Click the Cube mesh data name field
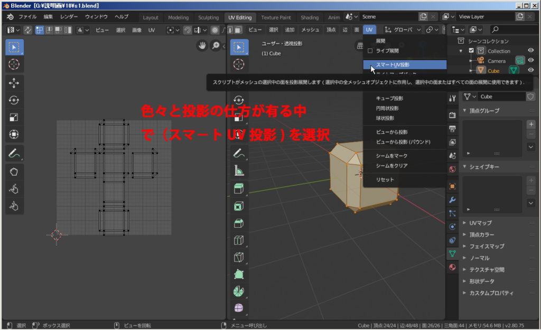 [x=502, y=96]
